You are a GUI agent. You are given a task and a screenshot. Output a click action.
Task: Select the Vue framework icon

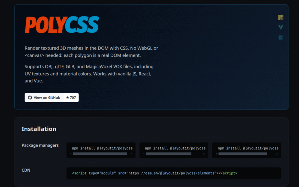tap(281, 27)
